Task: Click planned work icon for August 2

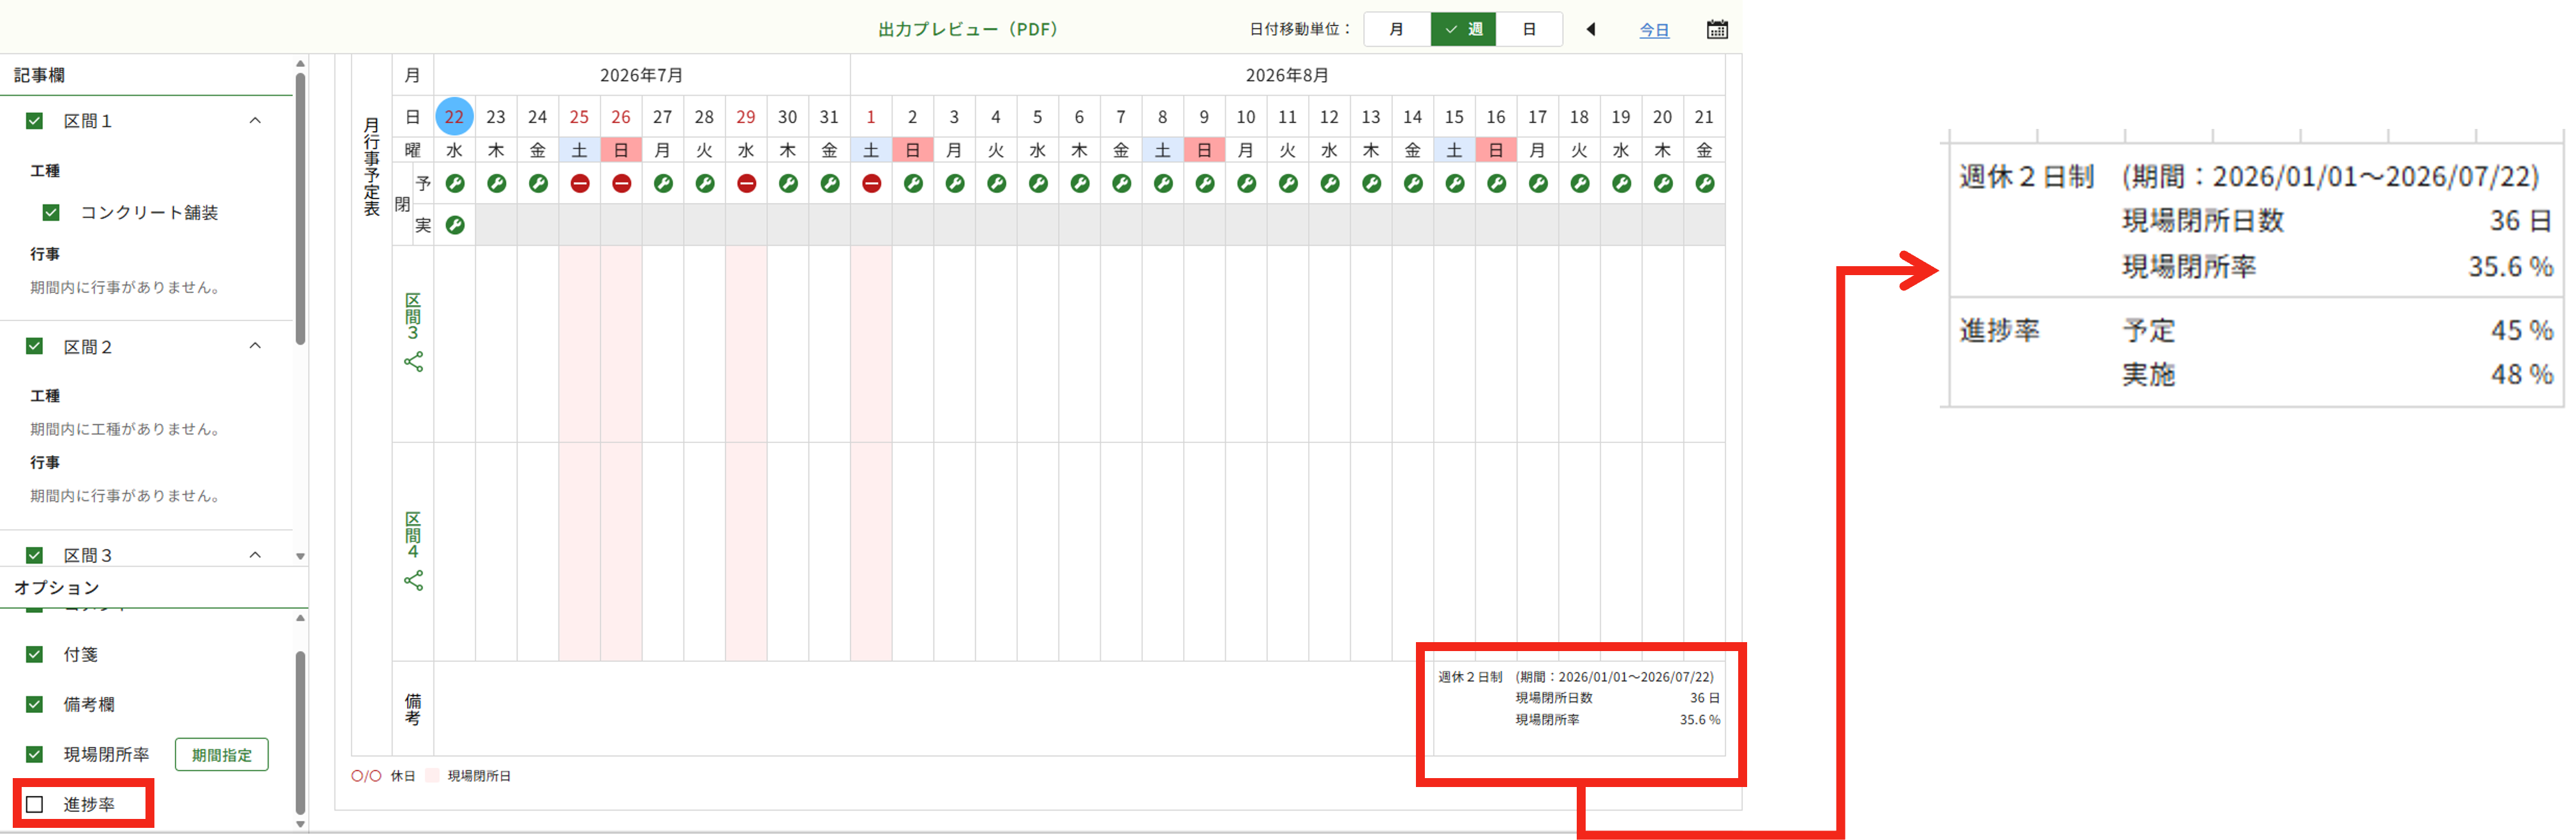Action: (913, 183)
